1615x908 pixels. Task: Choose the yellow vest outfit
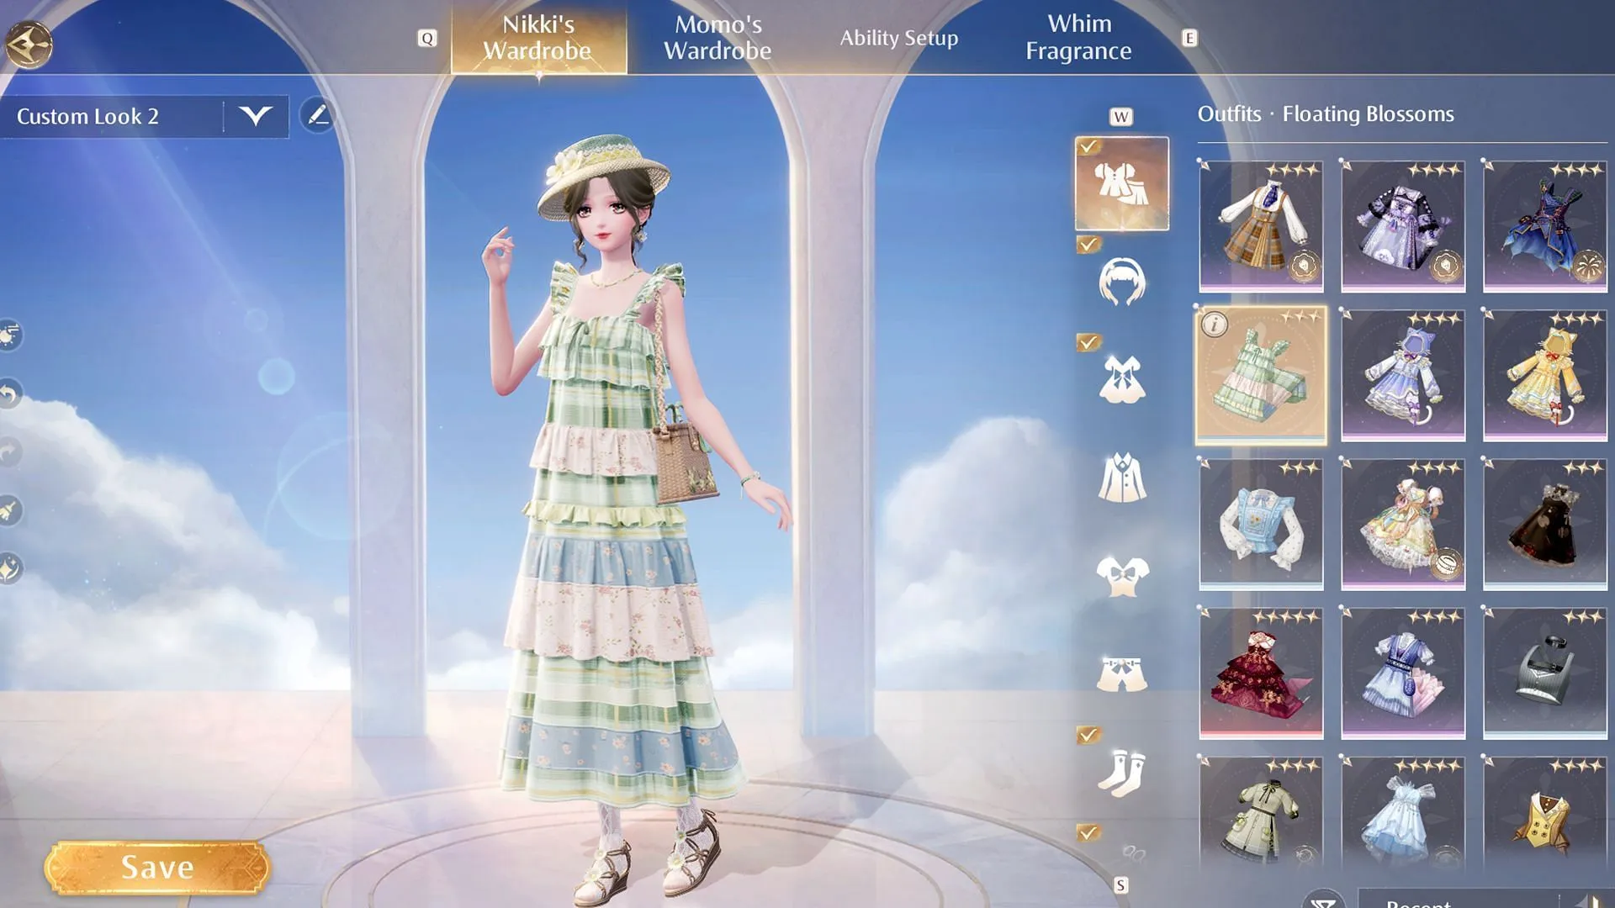(1545, 812)
